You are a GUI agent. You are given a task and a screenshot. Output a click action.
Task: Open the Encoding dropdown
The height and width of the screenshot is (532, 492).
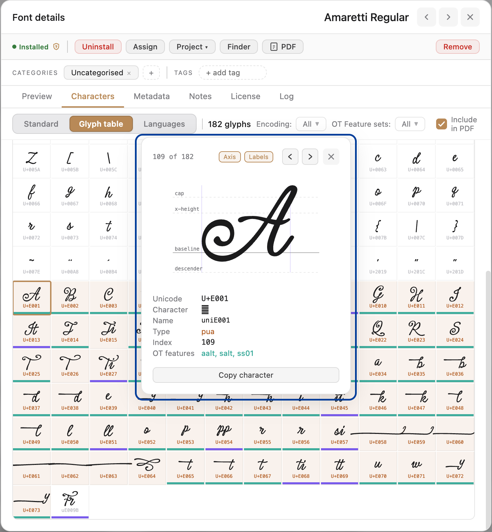point(311,124)
